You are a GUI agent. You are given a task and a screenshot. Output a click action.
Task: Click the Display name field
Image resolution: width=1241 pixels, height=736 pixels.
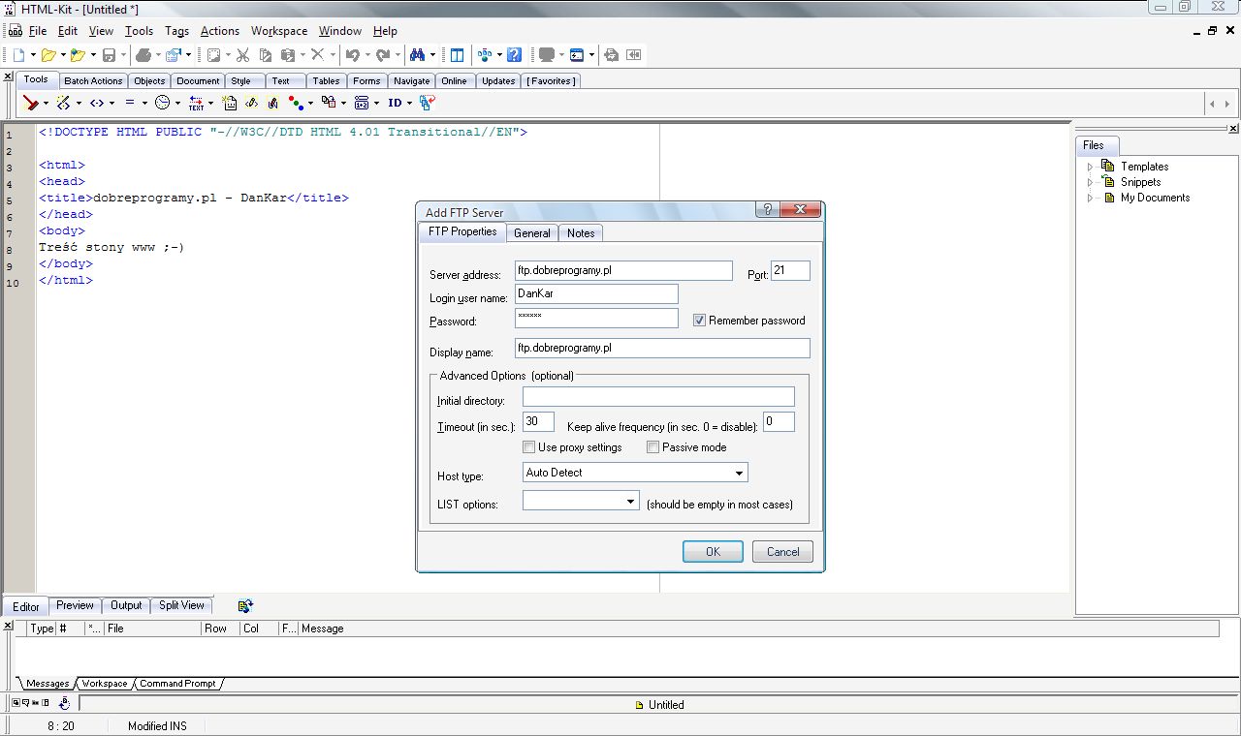662,348
